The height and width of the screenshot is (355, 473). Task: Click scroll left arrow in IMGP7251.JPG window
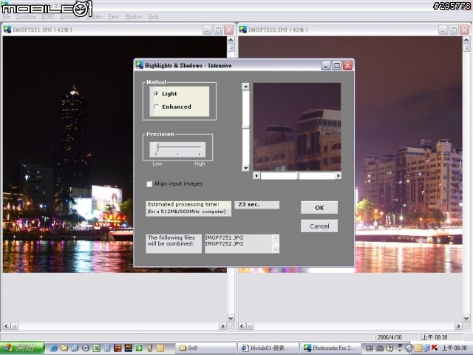[x=7, y=326]
